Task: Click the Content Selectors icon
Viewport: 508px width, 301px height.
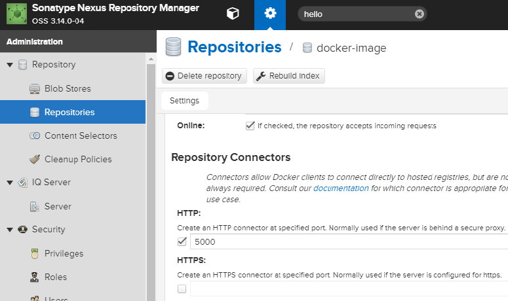Action: point(35,135)
